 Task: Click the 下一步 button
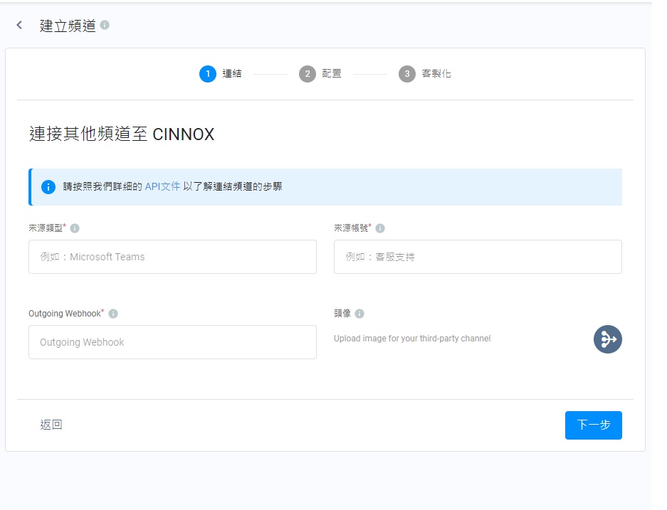click(x=594, y=425)
